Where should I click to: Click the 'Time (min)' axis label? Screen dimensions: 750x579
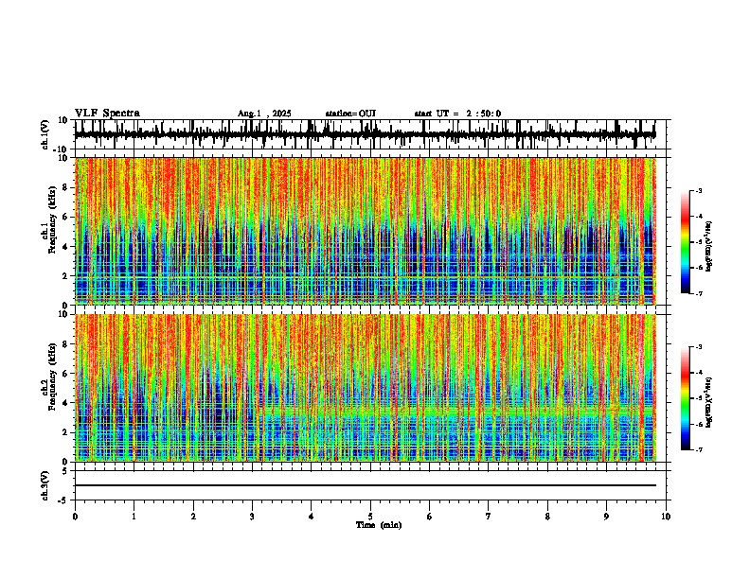tap(379, 525)
